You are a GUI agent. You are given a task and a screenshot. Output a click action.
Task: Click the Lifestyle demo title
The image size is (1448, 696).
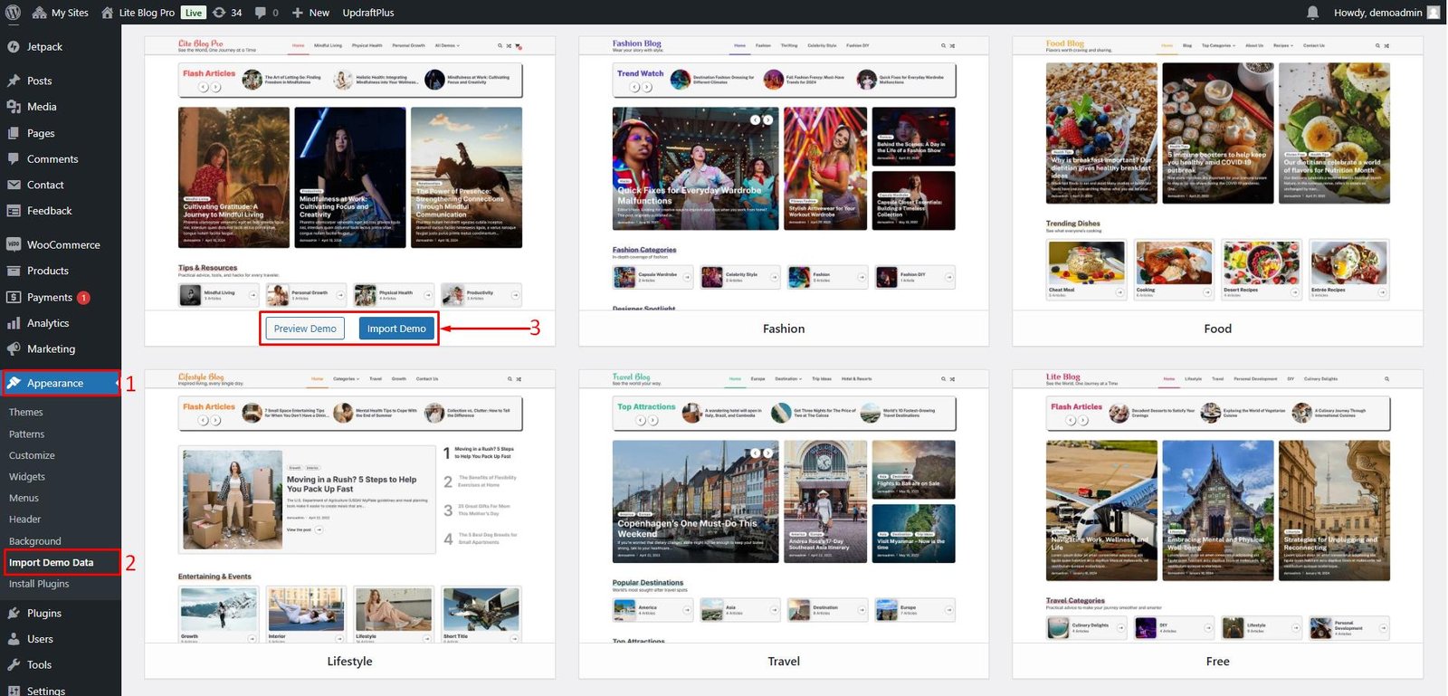pos(350,662)
